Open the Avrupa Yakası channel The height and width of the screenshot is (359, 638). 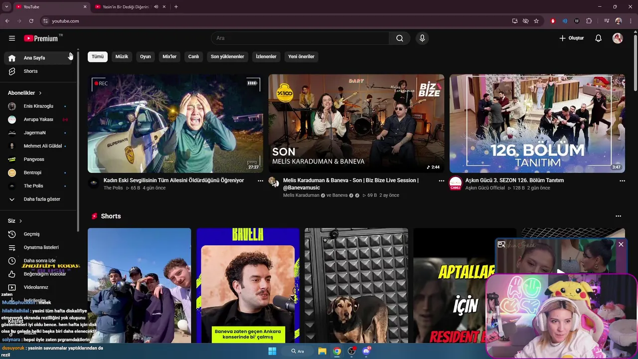[x=38, y=120]
